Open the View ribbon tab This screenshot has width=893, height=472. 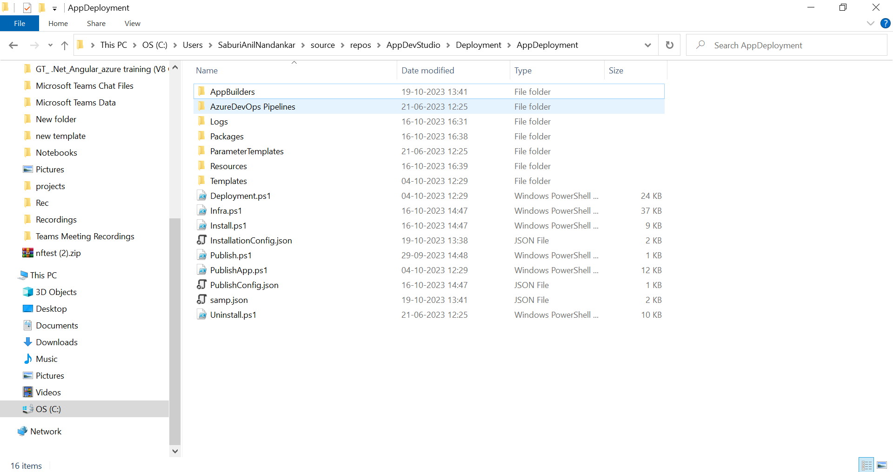click(x=133, y=23)
